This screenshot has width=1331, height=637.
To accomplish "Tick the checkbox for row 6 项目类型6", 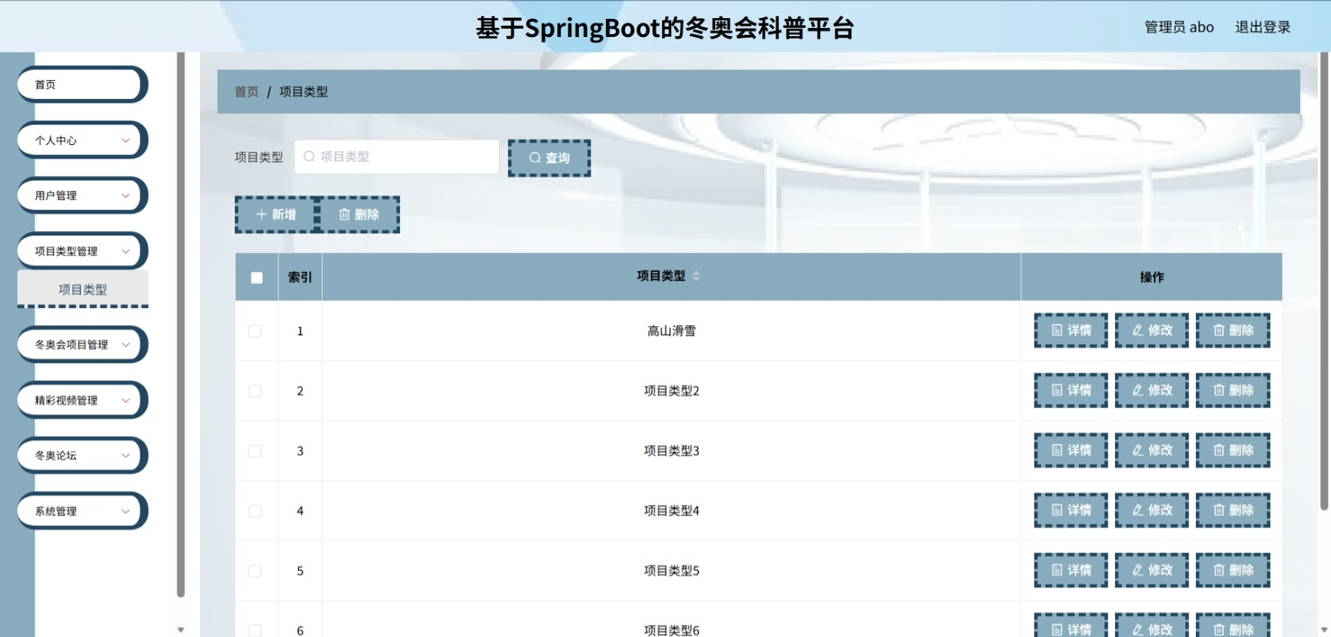I will 255,630.
